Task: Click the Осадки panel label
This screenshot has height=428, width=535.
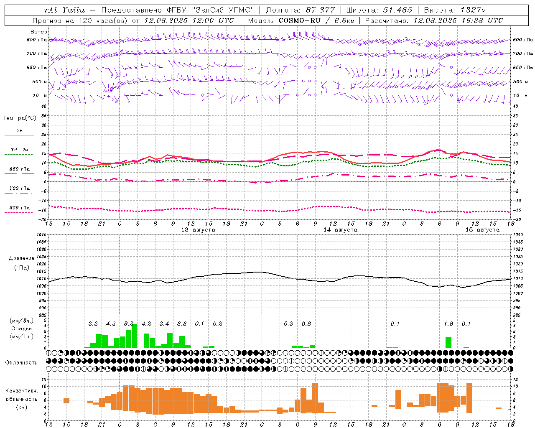Action: [x=21, y=329]
